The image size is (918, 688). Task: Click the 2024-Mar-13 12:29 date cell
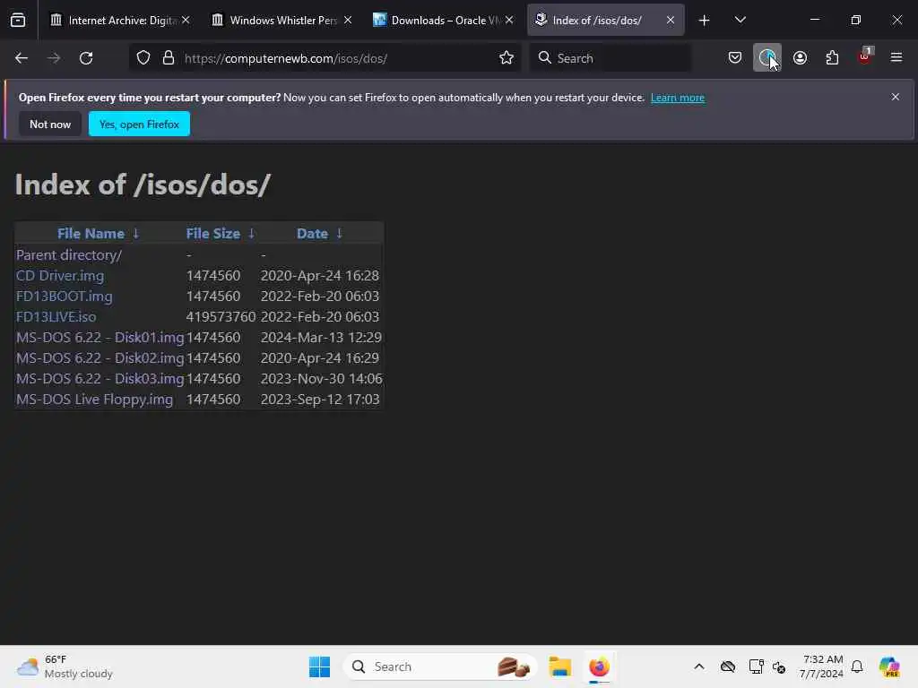click(321, 338)
